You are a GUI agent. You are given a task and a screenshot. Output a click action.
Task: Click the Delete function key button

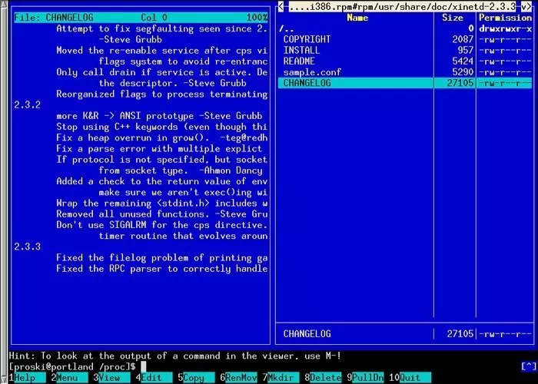325,378
